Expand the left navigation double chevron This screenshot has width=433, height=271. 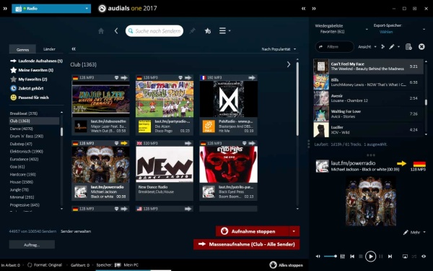coord(5,9)
